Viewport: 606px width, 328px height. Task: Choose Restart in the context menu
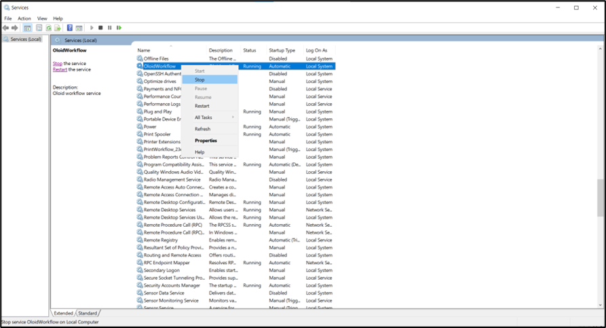pos(210,106)
